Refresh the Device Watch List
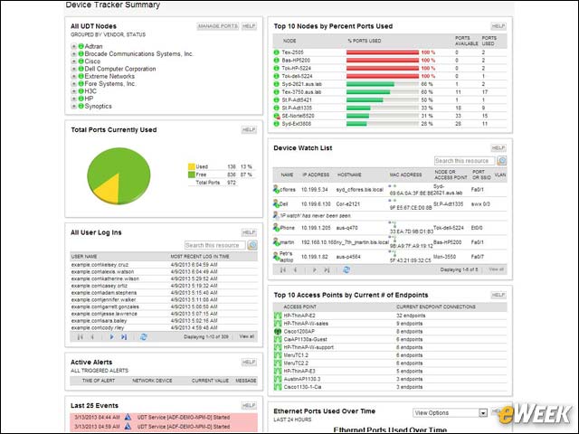 tap(346, 269)
